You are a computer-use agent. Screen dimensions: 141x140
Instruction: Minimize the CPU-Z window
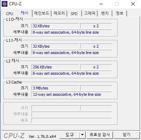click(x=101, y=4)
